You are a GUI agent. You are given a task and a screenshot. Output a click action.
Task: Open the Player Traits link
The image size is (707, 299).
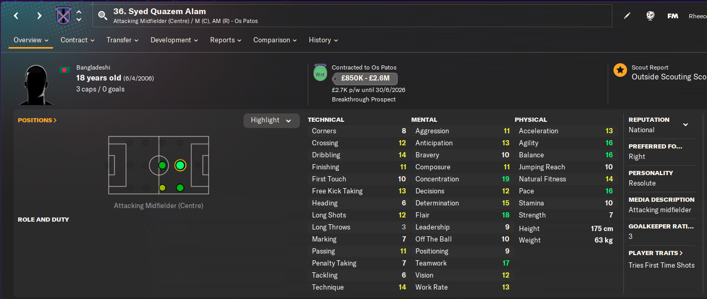click(x=656, y=253)
